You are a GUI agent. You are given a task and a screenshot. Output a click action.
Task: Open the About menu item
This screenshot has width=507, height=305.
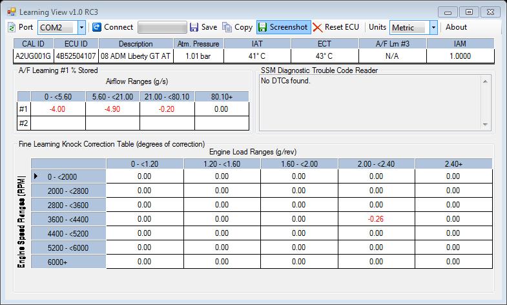(x=456, y=27)
